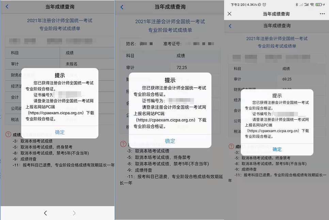Tap the 当年成绩查询 title bar
Image resolution: width=329 pixels, height=220 pixels.
point(277,14)
